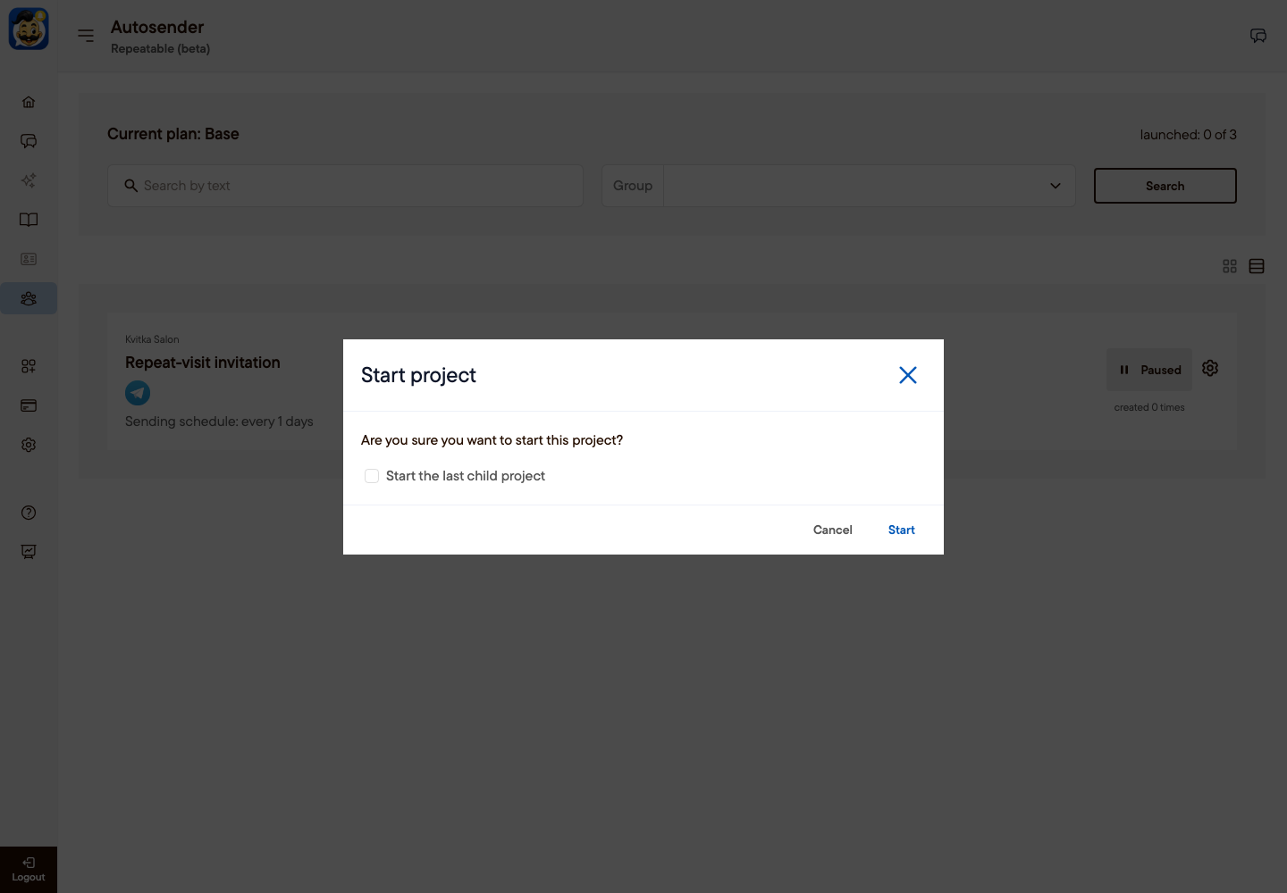Screen dimensions: 1287x893
Task: Click the Search button
Action: 1165,186
